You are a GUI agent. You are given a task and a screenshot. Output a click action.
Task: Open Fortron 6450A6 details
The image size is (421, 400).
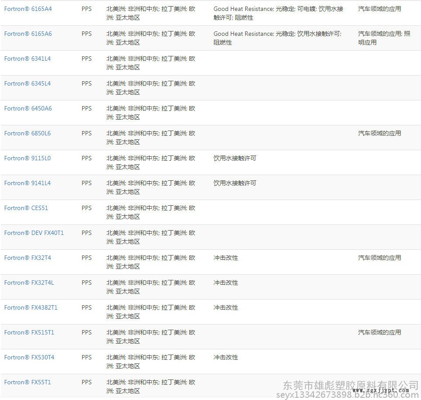click(28, 108)
